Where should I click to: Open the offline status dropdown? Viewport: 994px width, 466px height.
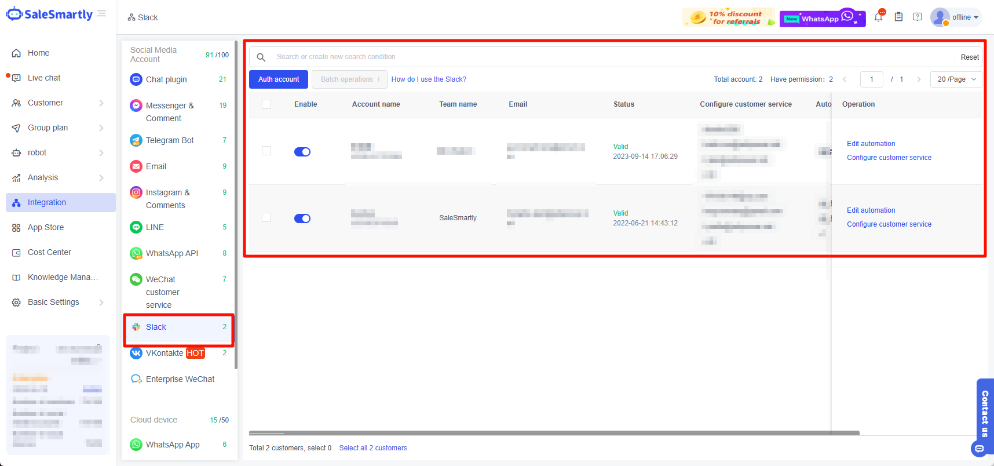pos(966,17)
